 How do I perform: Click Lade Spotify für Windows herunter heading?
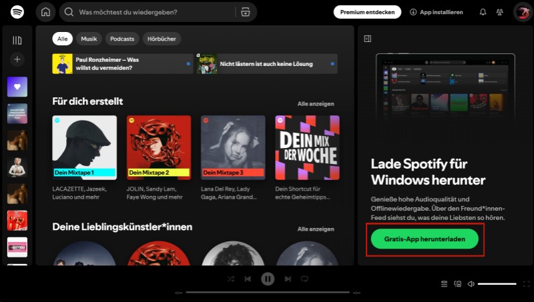click(x=428, y=172)
